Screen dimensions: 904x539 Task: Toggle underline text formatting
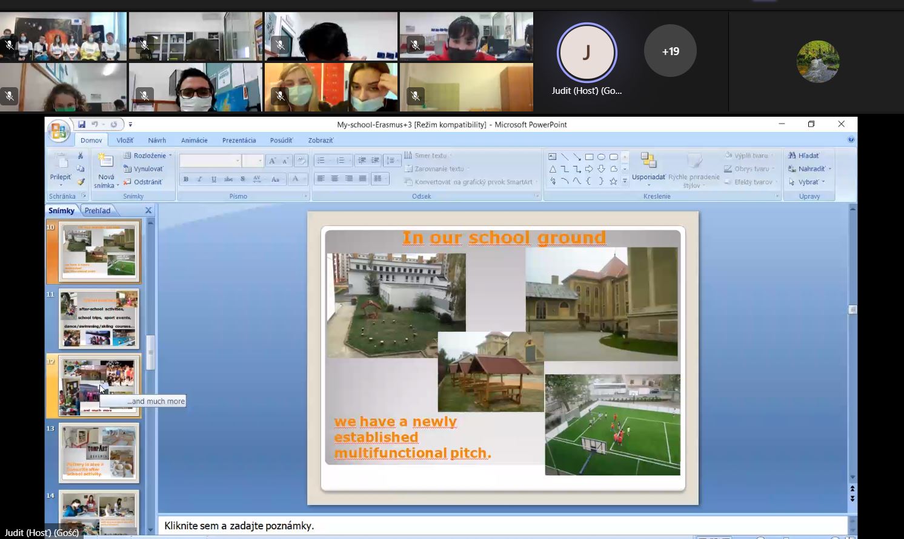pyautogui.click(x=214, y=179)
